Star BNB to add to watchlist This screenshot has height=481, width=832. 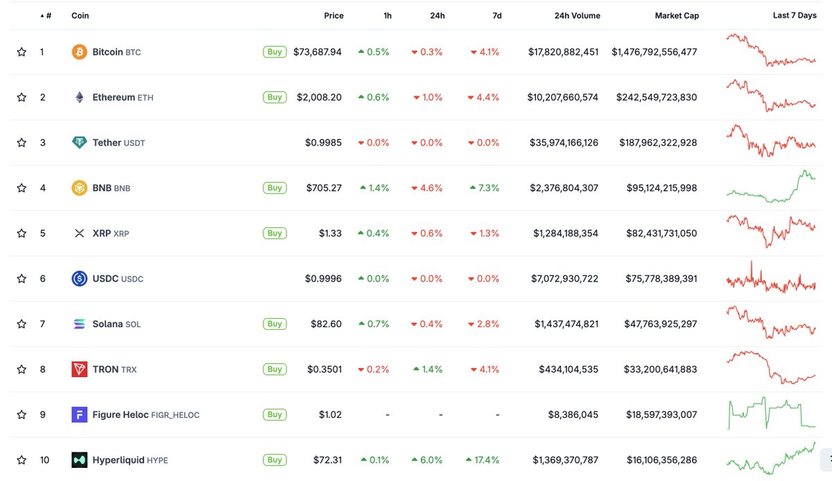21,188
